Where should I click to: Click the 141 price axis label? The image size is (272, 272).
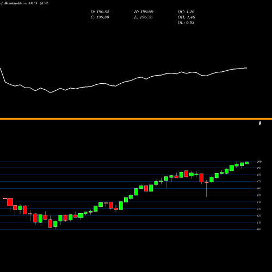259,202
